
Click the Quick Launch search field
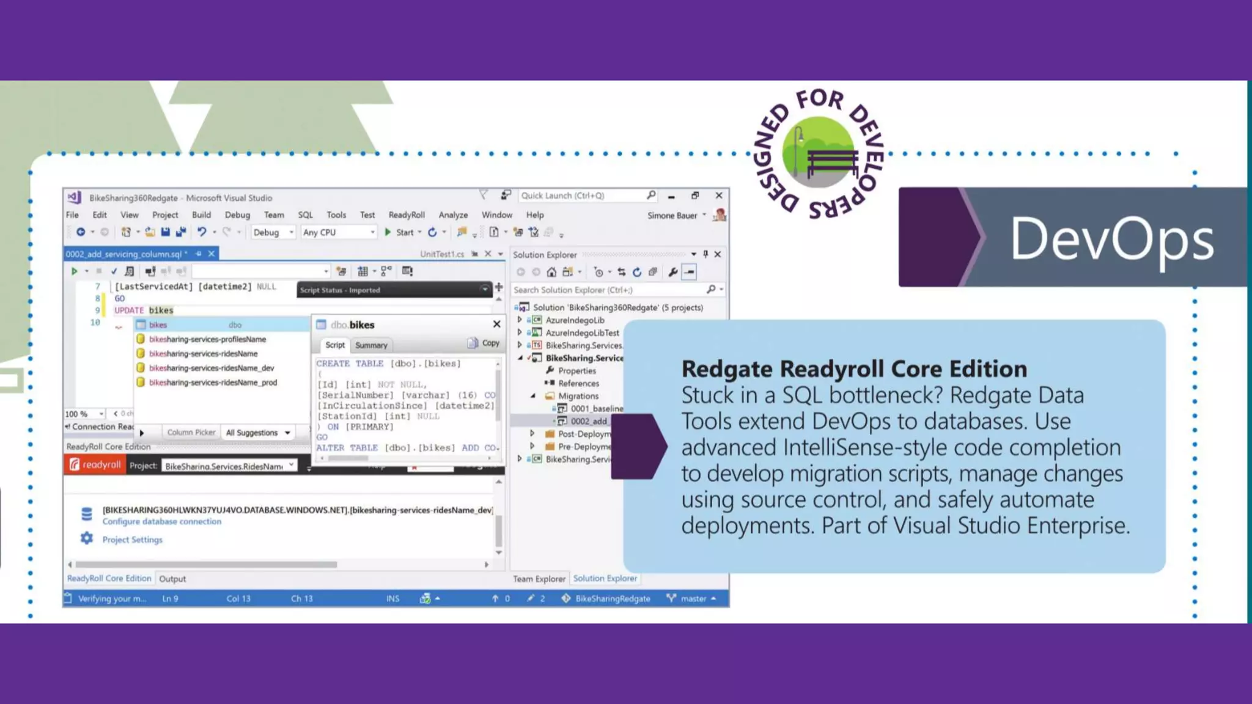pyautogui.click(x=581, y=196)
